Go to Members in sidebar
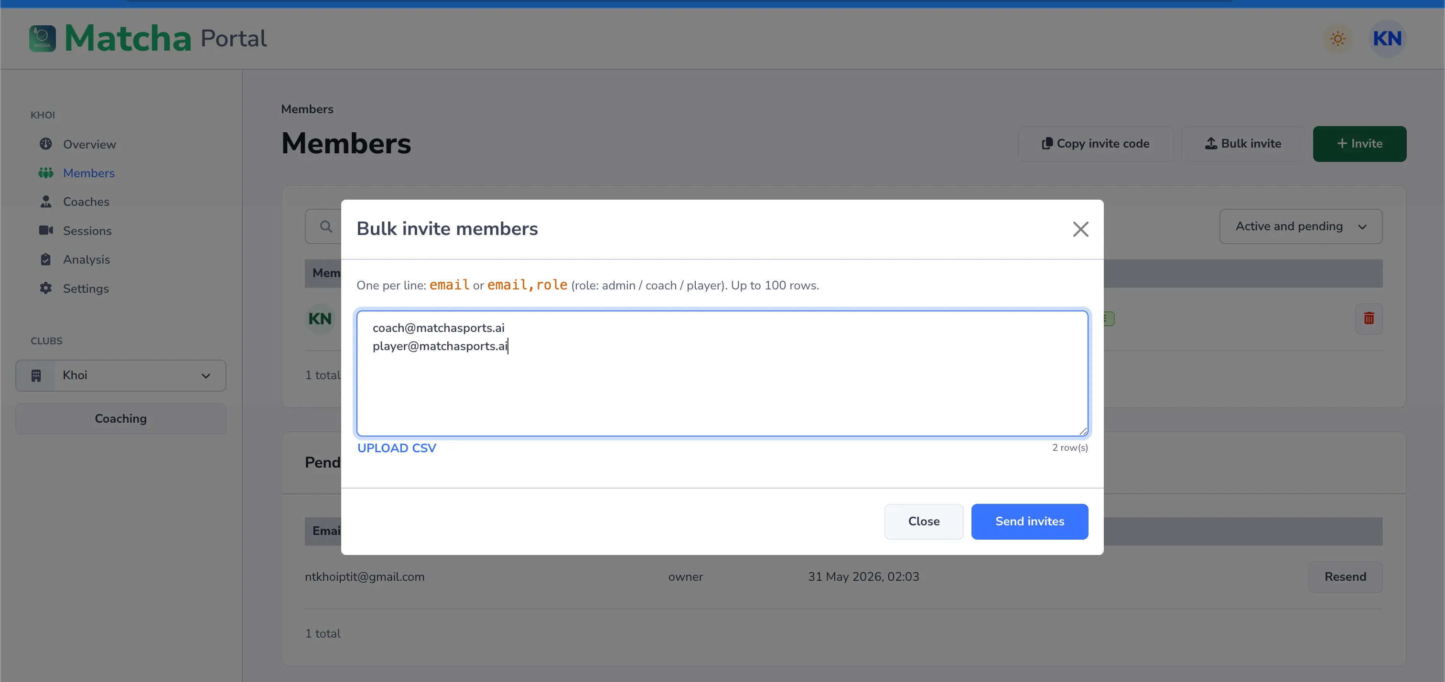Screen dimensions: 1445x682 (x=88, y=173)
